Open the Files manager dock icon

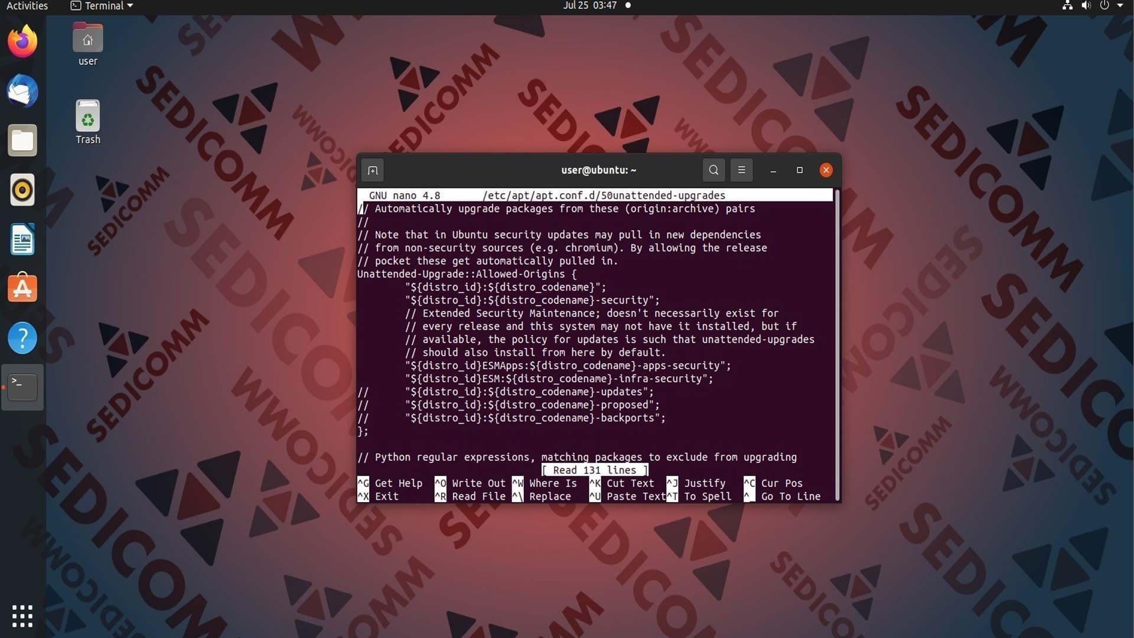tap(22, 141)
